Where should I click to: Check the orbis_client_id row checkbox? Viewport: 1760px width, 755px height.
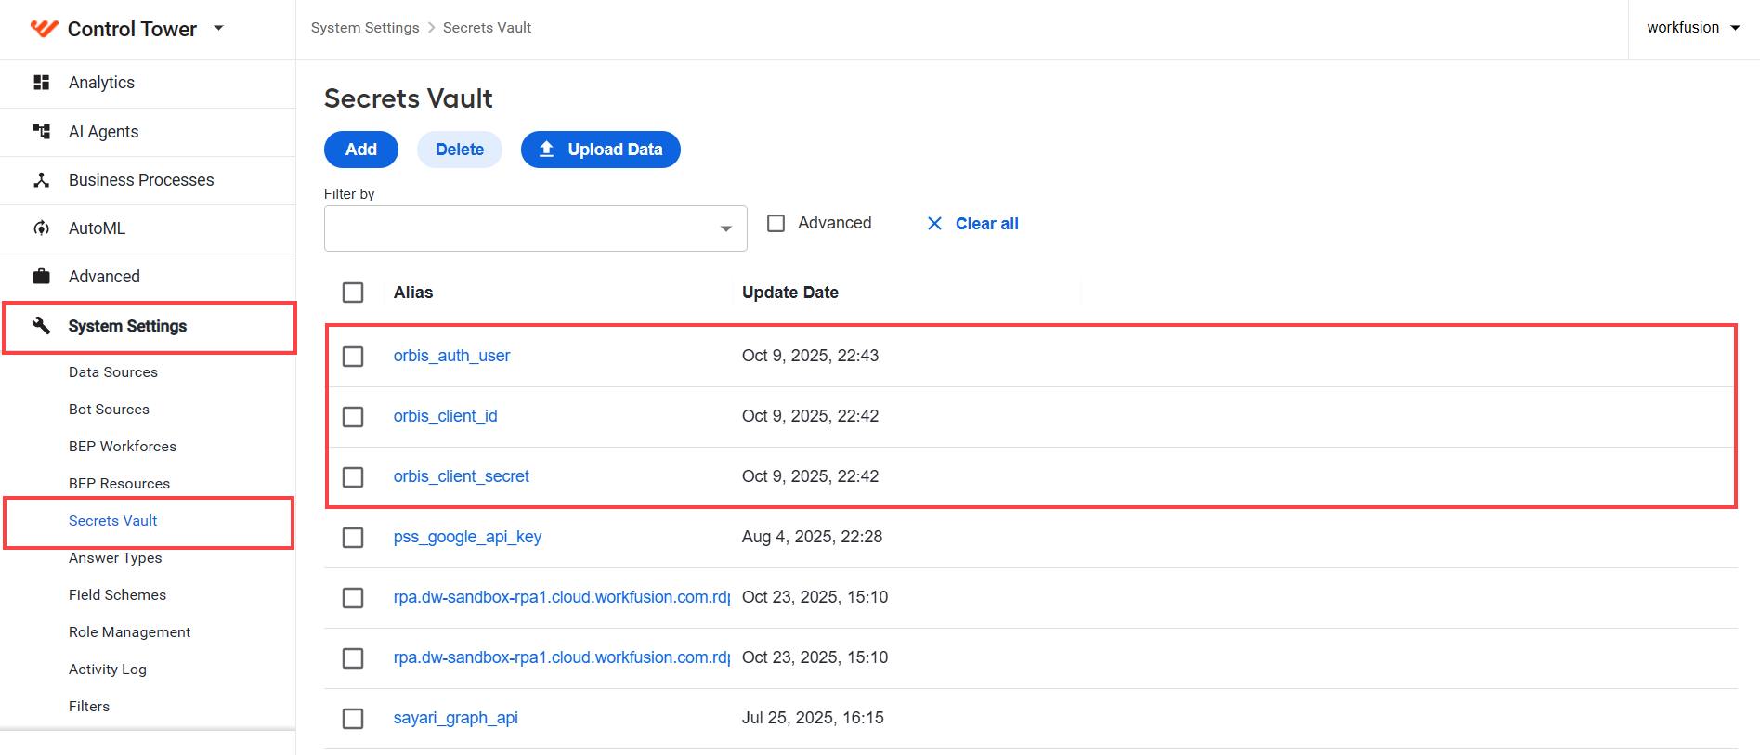tap(353, 417)
